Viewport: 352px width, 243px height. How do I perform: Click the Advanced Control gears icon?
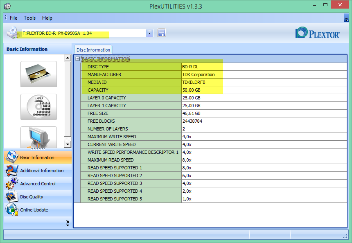(x=12, y=183)
